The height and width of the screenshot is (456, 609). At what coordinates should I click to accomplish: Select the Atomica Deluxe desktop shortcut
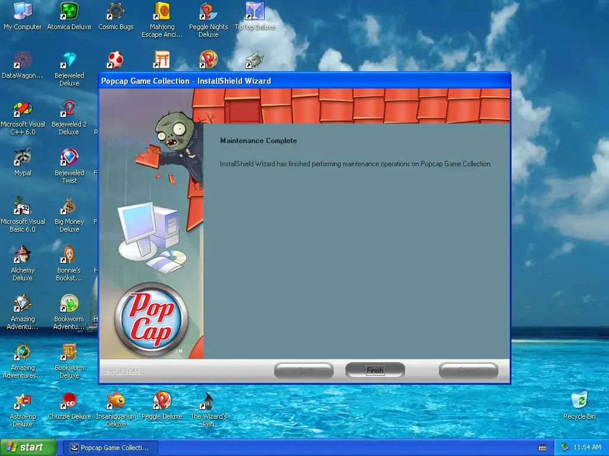click(69, 16)
